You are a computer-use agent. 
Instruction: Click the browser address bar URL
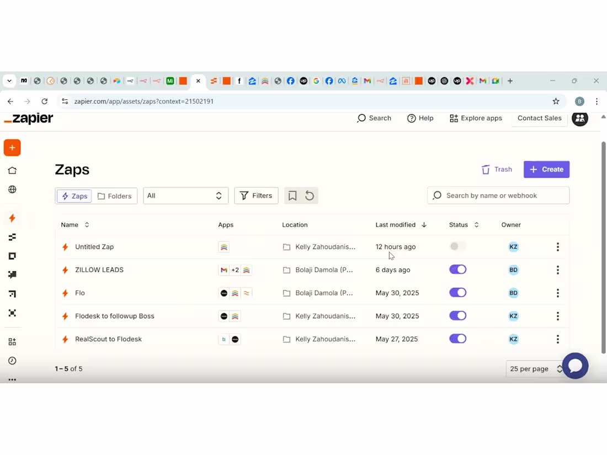[143, 101]
